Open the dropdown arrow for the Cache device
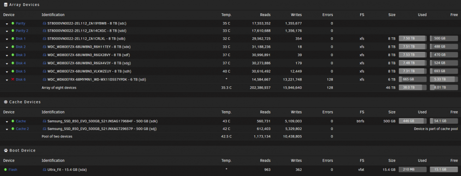The height and width of the screenshot is (176, 461). (x=7, y=121)
